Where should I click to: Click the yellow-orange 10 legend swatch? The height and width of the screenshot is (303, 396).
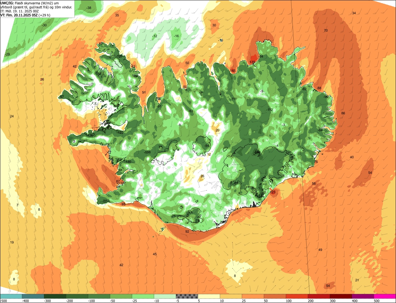[x=231, y=296]
